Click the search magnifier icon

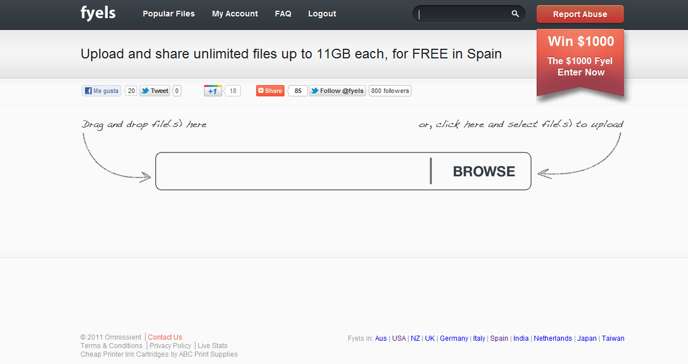pos(515,14)
